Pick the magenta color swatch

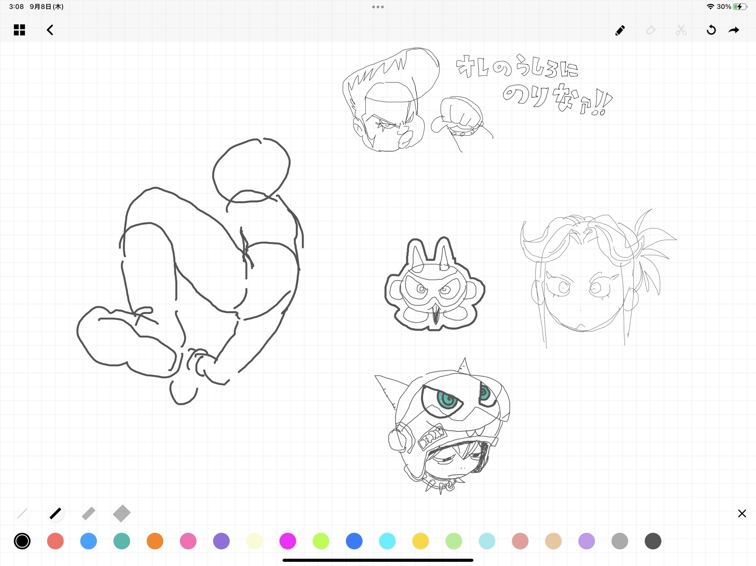tap(288, 541)
